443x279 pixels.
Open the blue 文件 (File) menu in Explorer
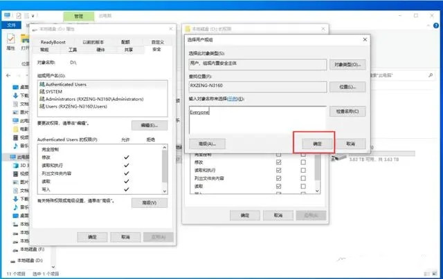[11, 26]
